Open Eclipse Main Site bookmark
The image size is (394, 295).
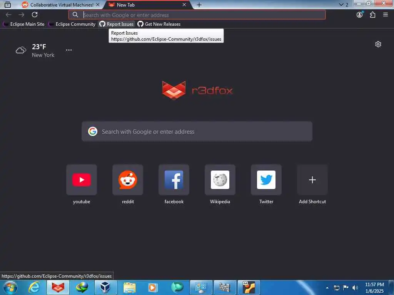pos(23,24)
